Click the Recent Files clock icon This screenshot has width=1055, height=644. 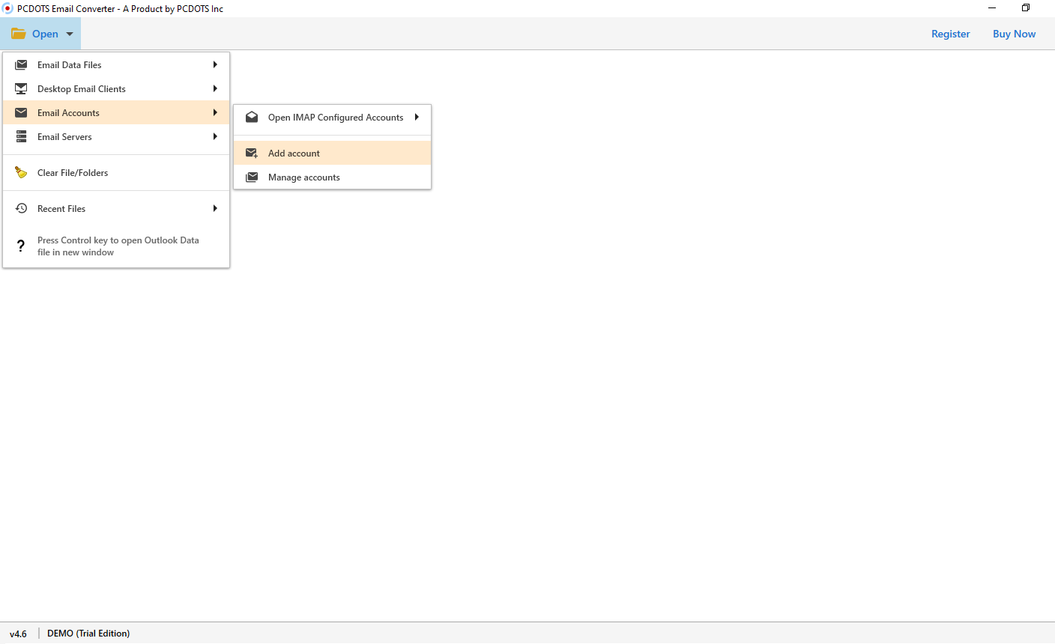[21, 209]
